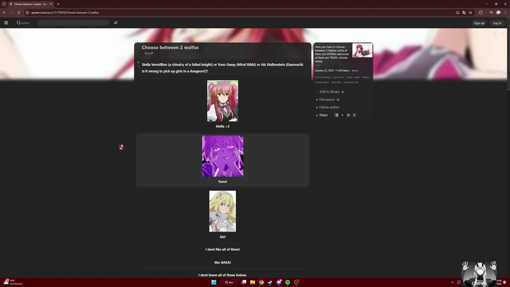Open the author BimUP link
This screenshot has height=287, width=510.
coord(149,53)
